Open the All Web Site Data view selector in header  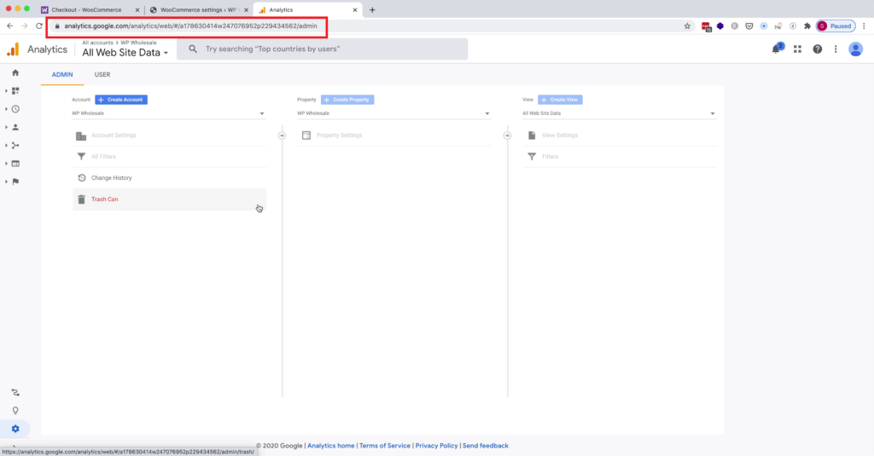(x=125, y=53)
